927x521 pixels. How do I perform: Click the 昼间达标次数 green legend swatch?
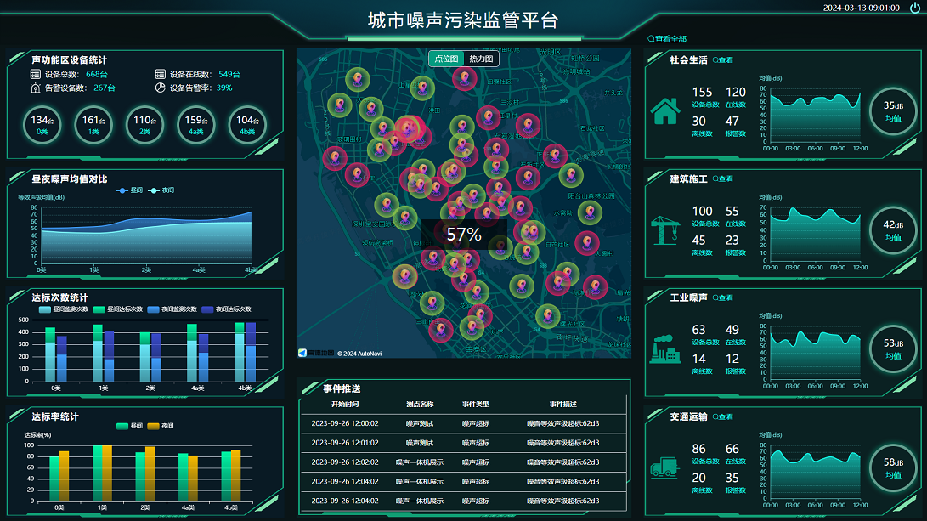100,309
